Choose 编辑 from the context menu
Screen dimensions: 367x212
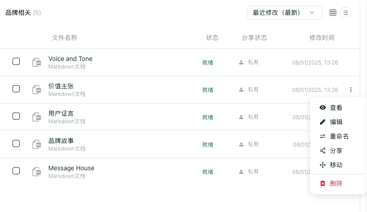[336, 122]
